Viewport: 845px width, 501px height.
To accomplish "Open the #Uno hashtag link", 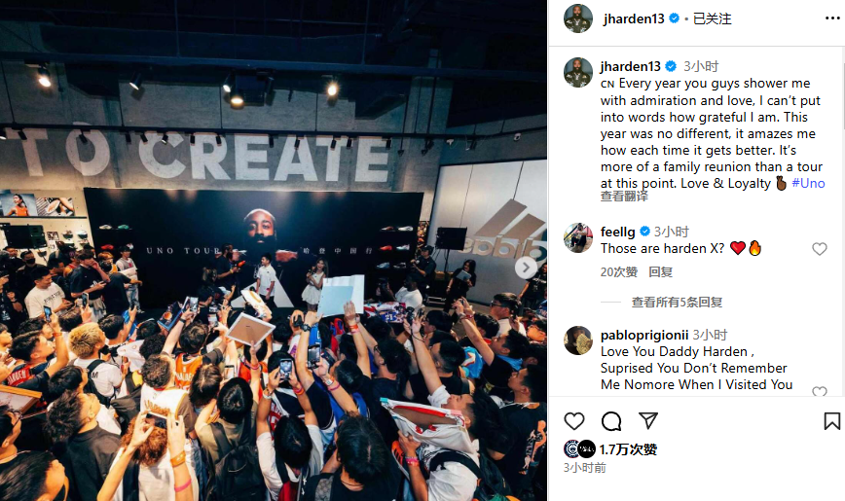I will click(x=808, y=183).
